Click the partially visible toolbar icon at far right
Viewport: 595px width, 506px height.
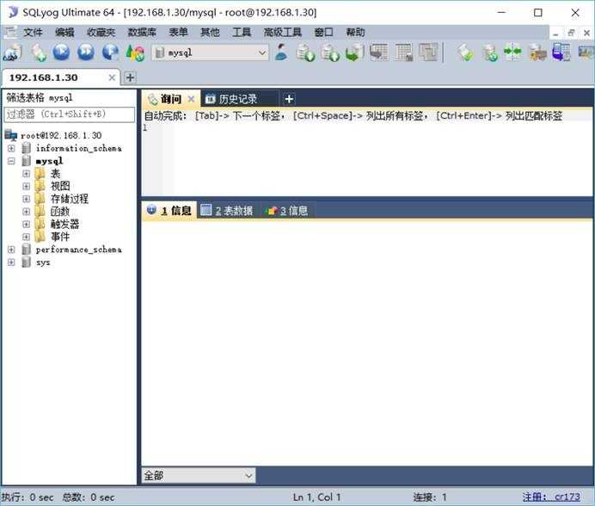(586, 52)
